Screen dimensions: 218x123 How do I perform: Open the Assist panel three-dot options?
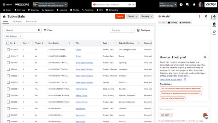[199, 16]
